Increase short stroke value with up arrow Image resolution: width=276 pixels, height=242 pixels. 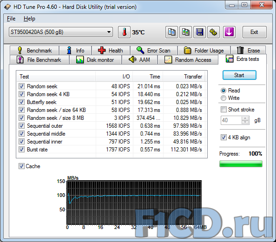[x=245, y=118]
